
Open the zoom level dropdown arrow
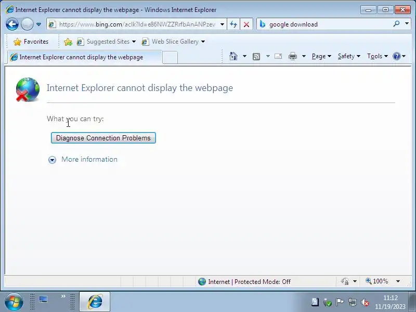click(398, 281)
